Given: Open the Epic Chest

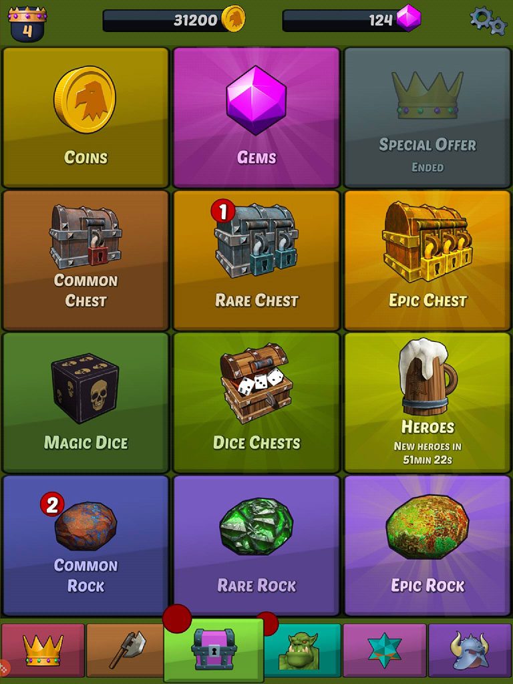Looking at the screenshot, I should click(x=427, y=261).
